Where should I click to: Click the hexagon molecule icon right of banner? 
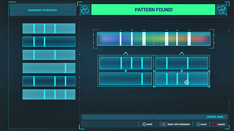point(221,10)
